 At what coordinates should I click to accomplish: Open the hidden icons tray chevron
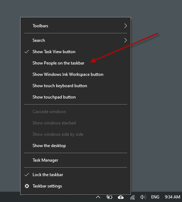(x=98, y=197)
